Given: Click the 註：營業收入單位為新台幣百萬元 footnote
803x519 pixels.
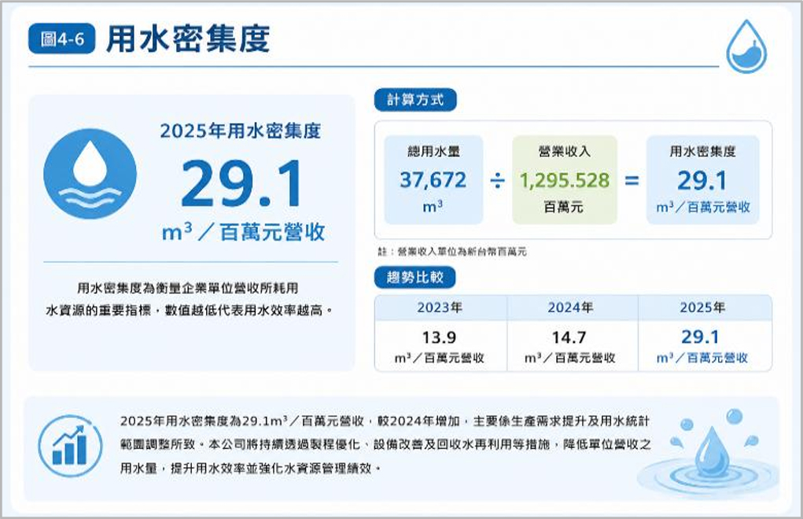Looking at the screenshot, I should (452, 252).
